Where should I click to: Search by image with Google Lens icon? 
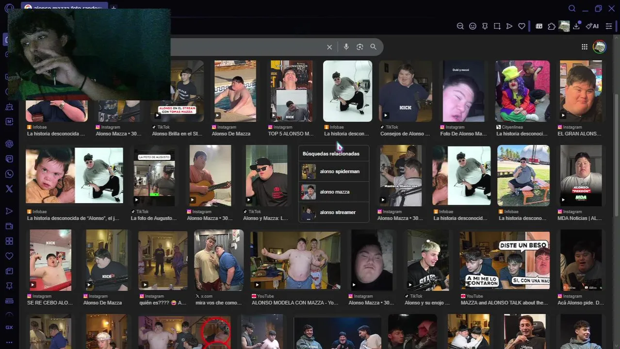pos(359,47)
